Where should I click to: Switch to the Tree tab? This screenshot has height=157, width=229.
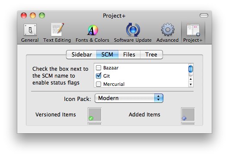[151, 54]
